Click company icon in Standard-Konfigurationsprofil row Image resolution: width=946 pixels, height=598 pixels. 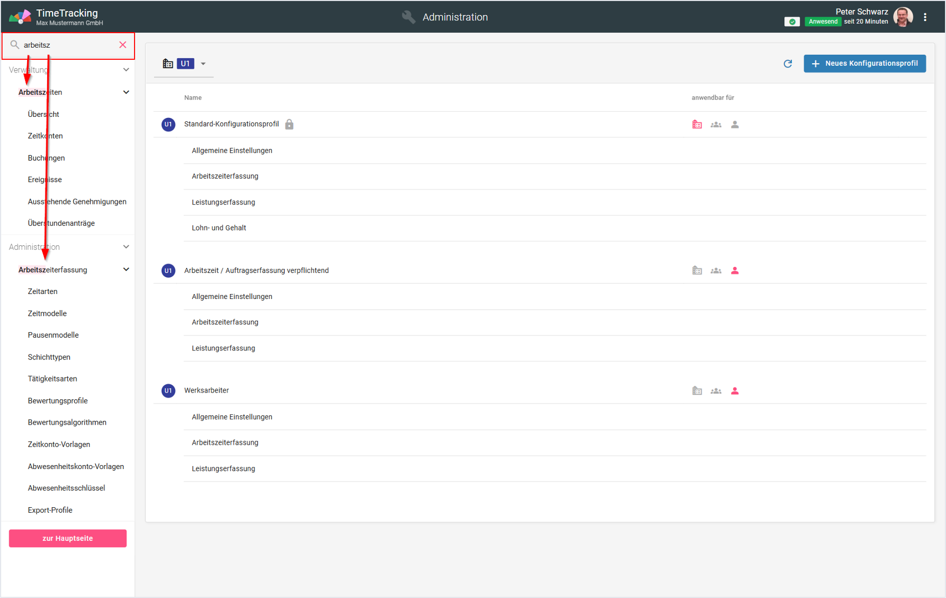coord(697,125)
